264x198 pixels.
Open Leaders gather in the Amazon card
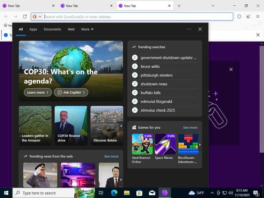click(x=35, y=126)
